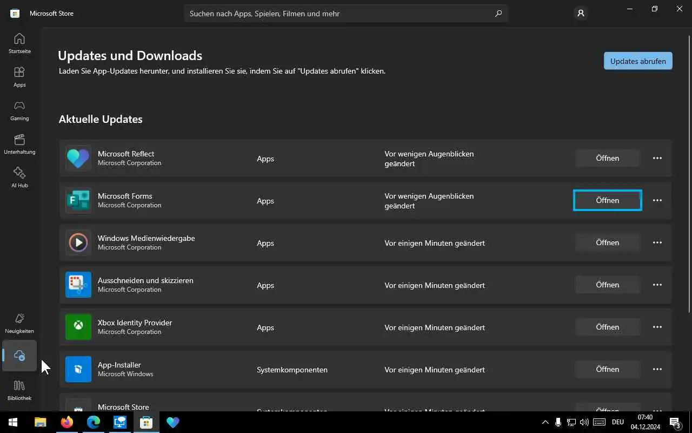The height and width of the screenshot is (433, 692).
Task: Go to Startseite in the sidebar
Action: 19,43
